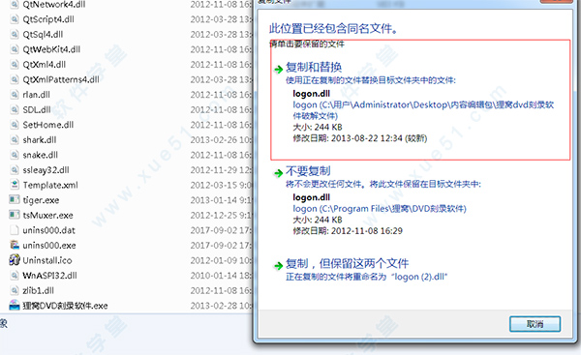581x355 pixels.
Task: Click the logon path in Program Files
Action: [380, 209]
